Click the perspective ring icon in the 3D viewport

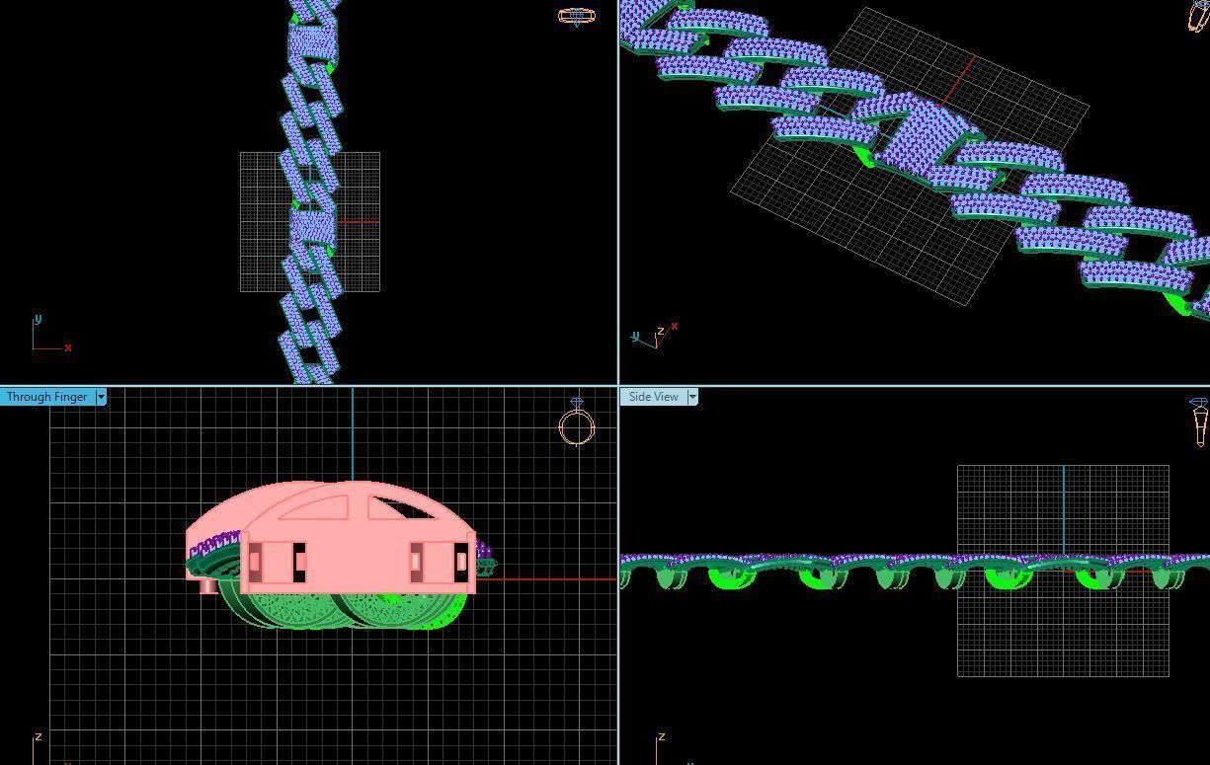[1197, 15]
